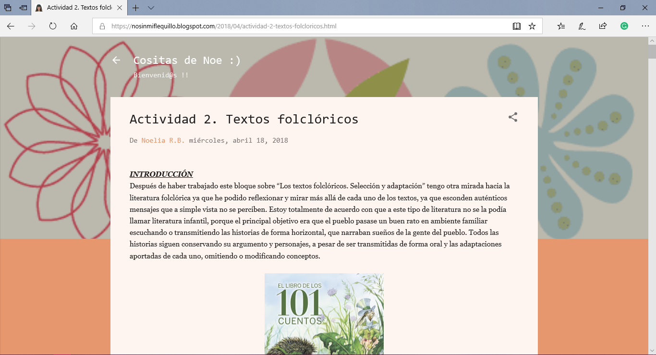
Task: Select the Actividad 2. Textos folclóricos tab
Action: [79, 8]
